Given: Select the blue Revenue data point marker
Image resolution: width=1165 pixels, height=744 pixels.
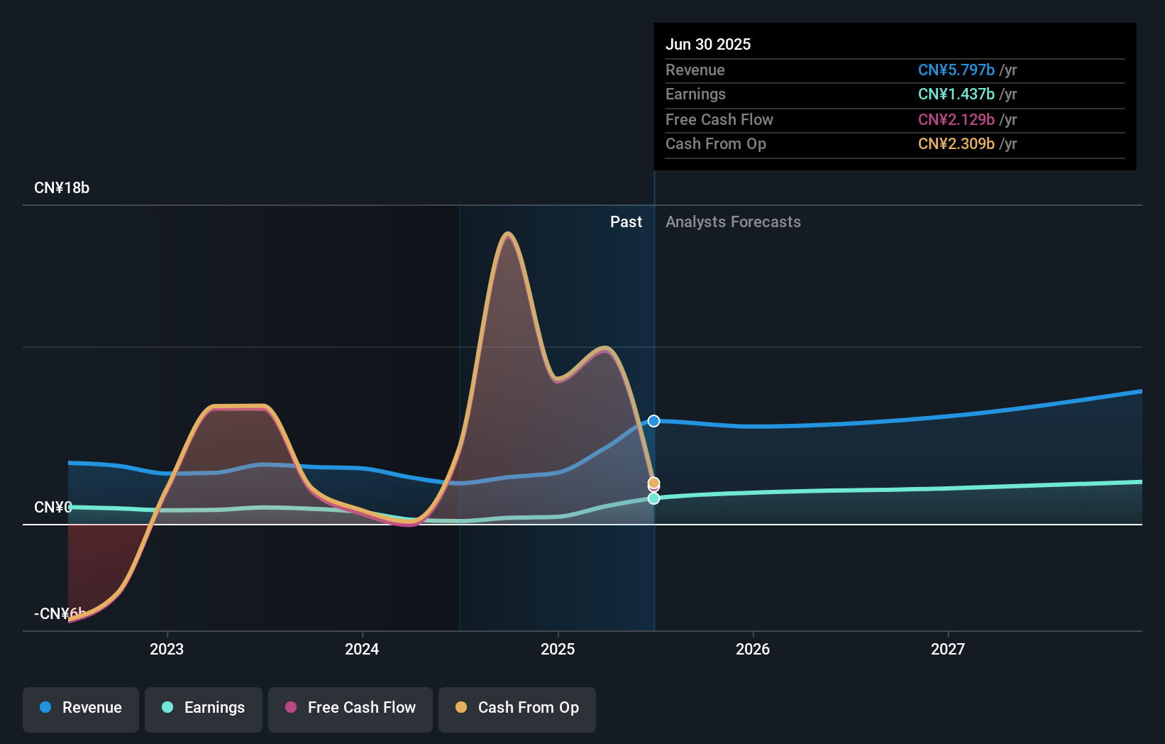Looking at the screenshot, I should click(x=653, y=421).
